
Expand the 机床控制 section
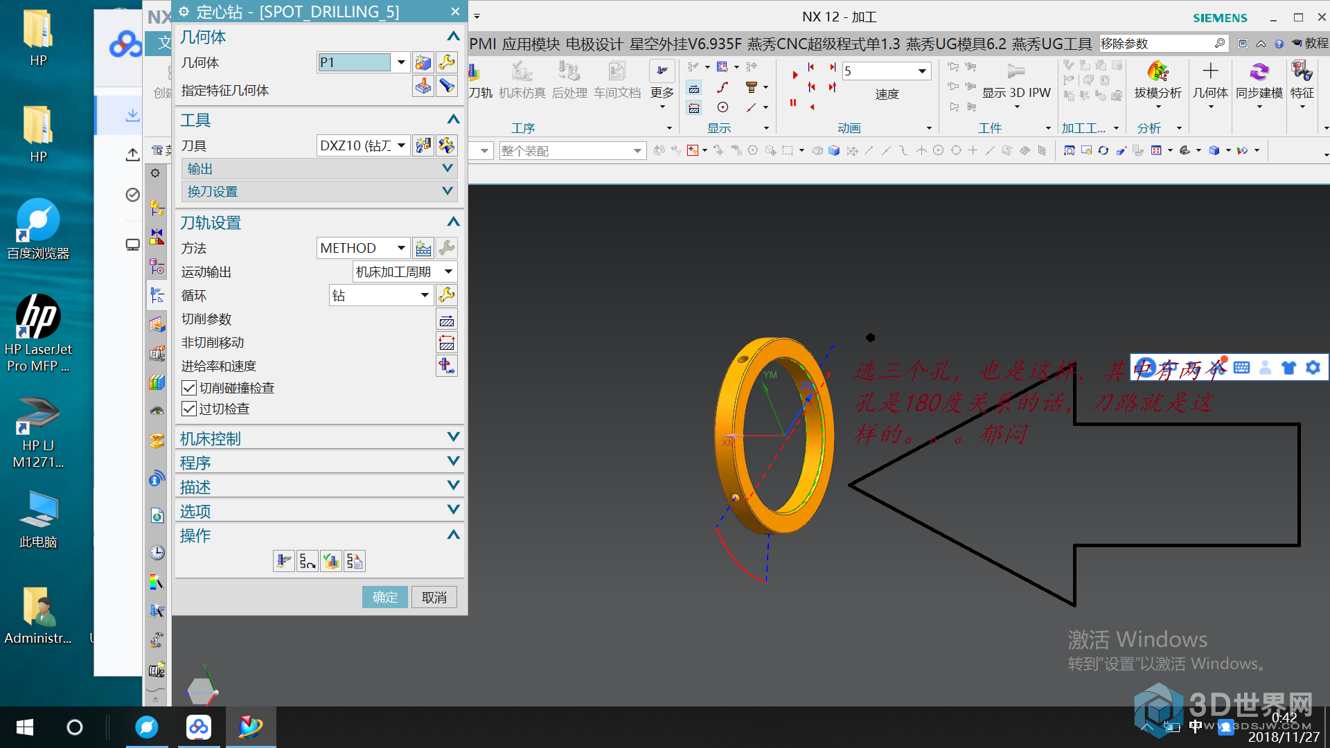319,438
